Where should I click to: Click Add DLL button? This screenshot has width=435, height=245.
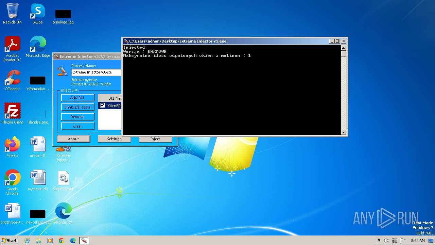pyautogui.click(x=77, y=98)
